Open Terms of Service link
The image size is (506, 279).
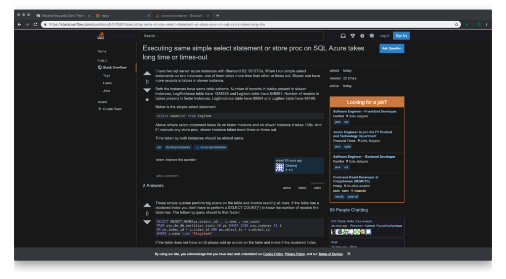(331, 254)
